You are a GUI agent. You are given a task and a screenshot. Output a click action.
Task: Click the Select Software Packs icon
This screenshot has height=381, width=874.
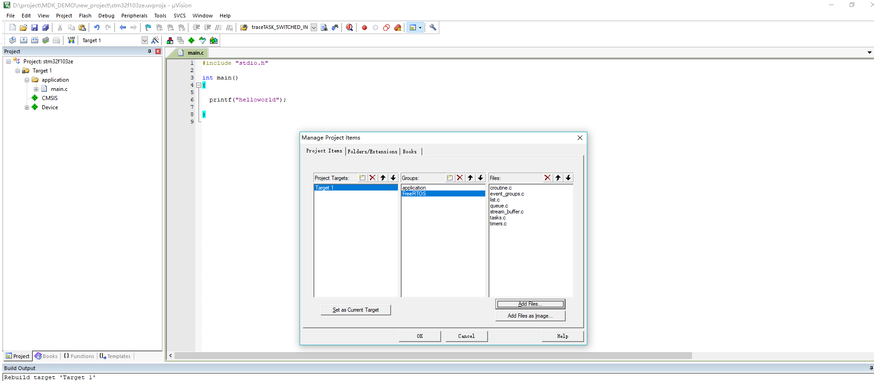[203, 40]
